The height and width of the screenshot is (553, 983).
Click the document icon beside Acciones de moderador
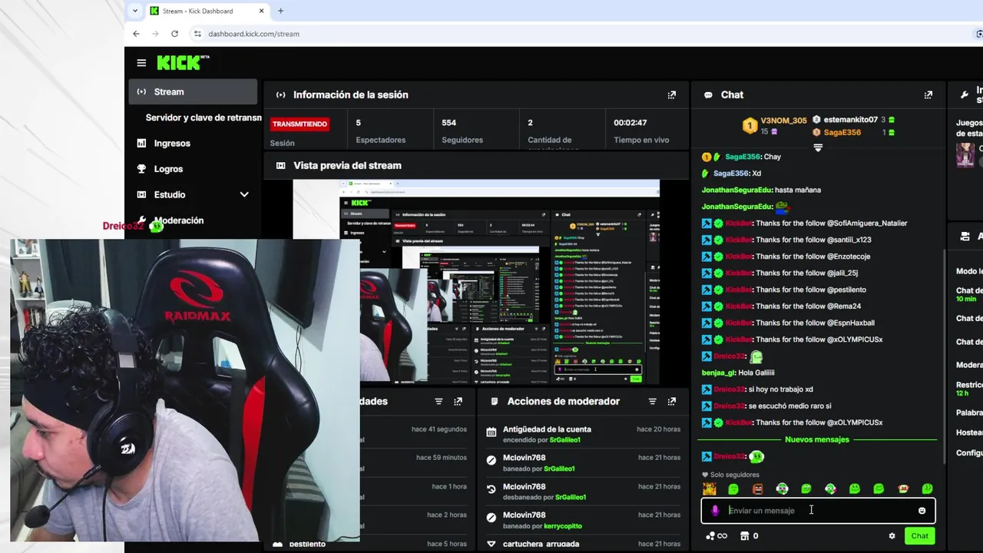(495, 401)
